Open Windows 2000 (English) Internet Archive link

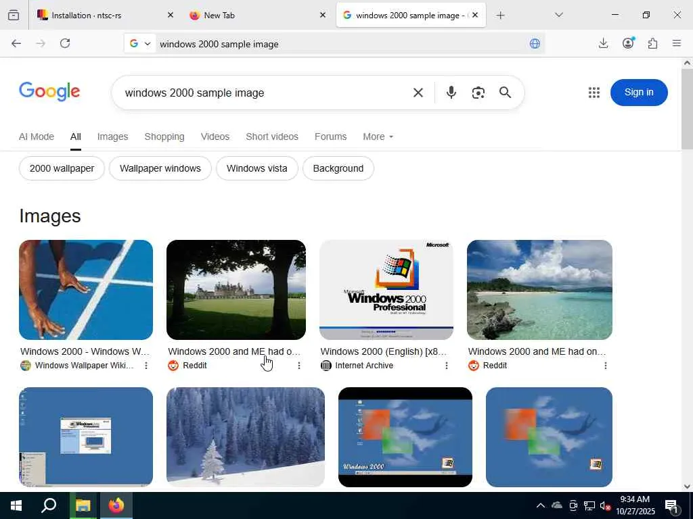[x=384, y=351]
